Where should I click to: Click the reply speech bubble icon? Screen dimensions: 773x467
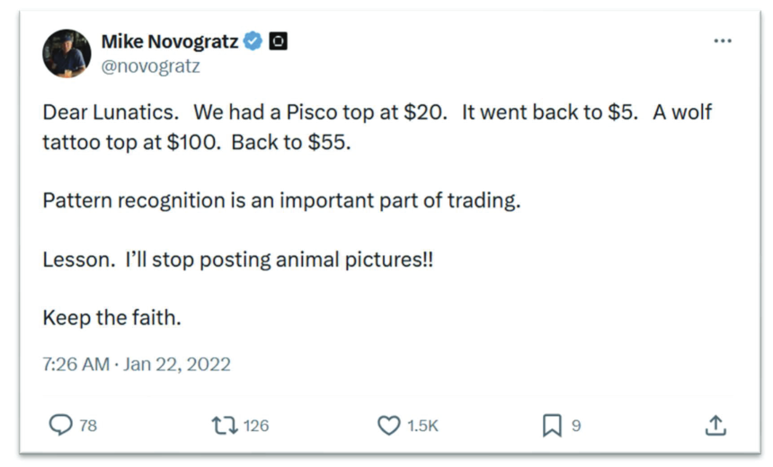point(60,425)
